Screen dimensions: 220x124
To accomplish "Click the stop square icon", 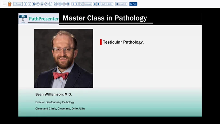I will (98, 4).
